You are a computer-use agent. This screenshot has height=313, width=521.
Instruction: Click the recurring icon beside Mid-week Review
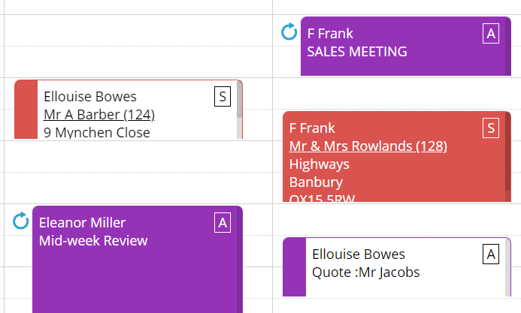pyautogui.click(x=20, y=221)
